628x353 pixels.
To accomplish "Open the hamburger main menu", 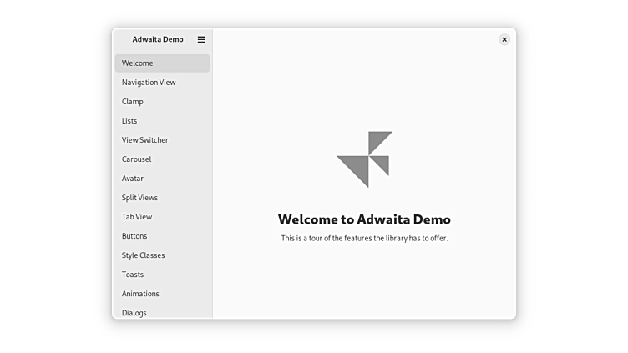I will [x=201, y=39].
